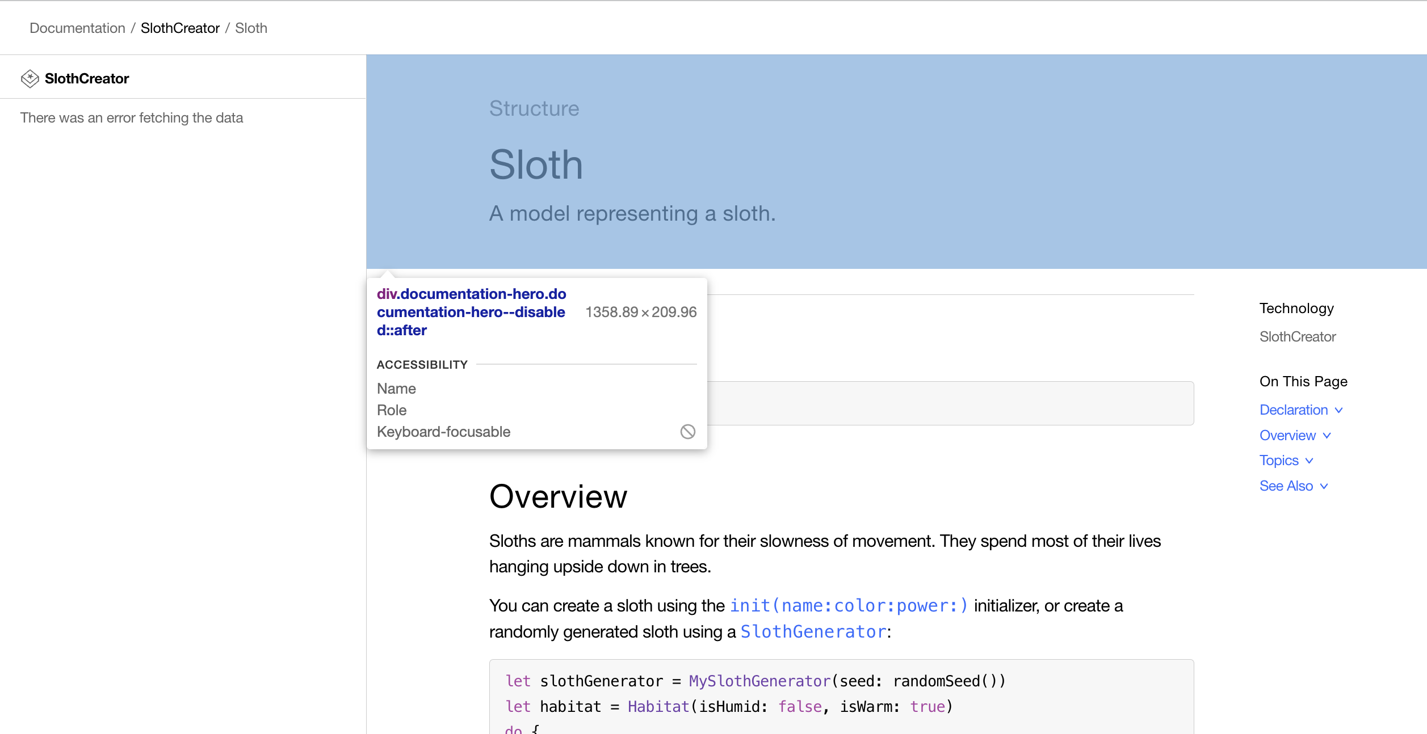Screen dimensions: 1427x734
Task: Click the Sloth title in hero banner
Action: [536, 165]
